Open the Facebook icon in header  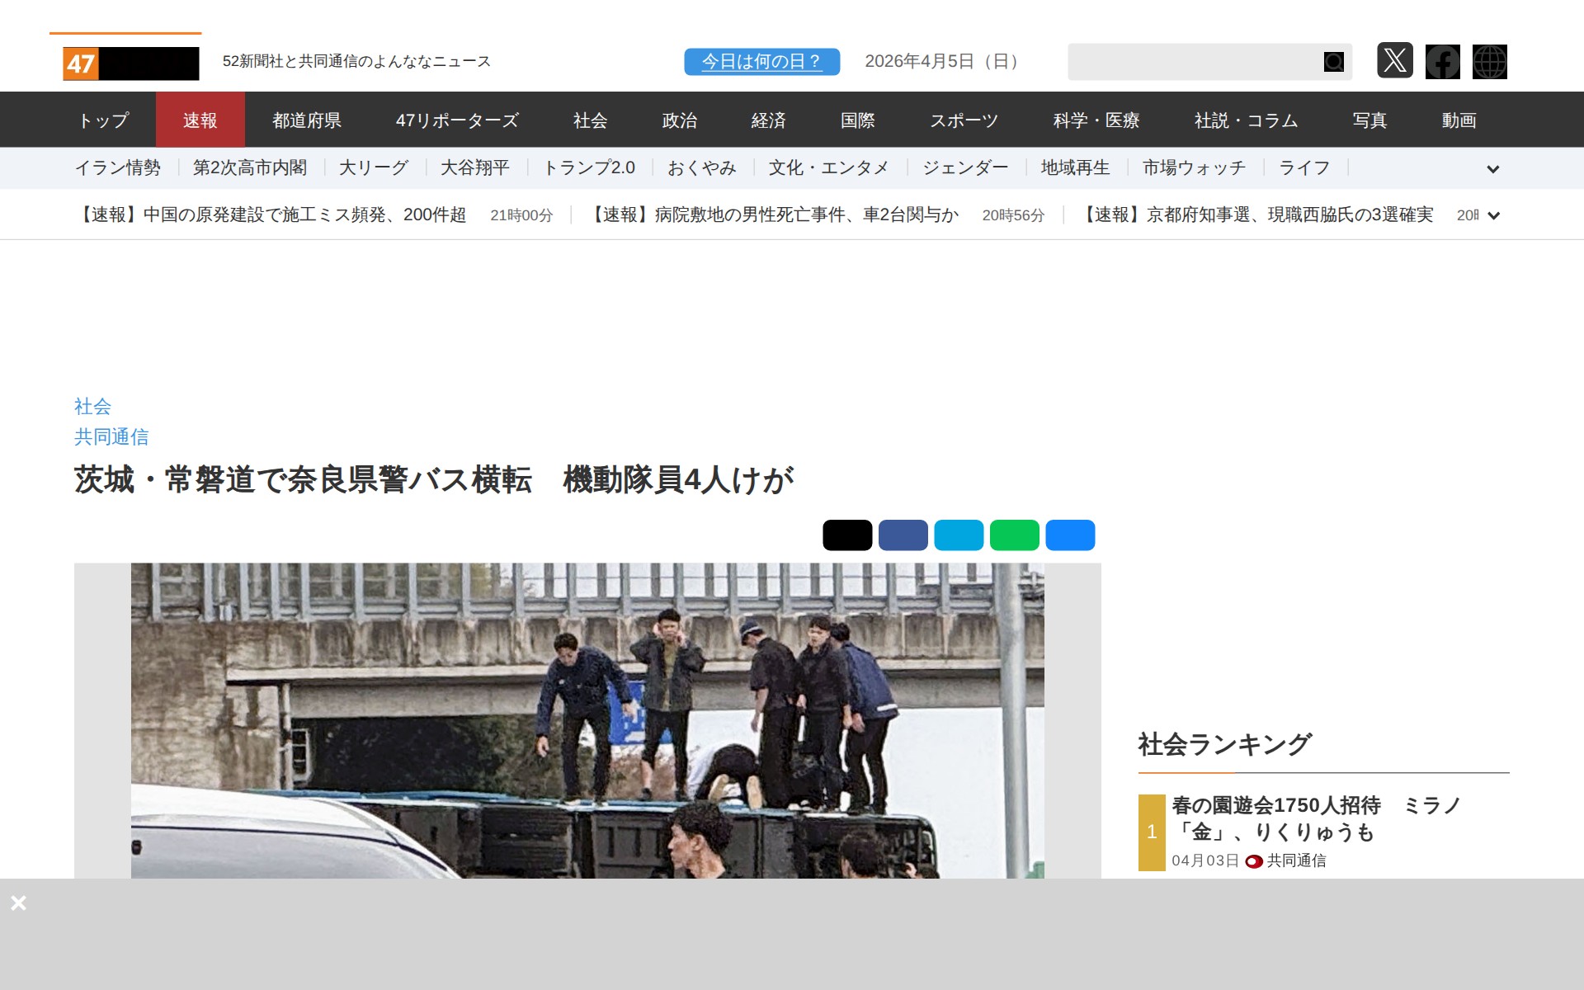[1442, 61]
